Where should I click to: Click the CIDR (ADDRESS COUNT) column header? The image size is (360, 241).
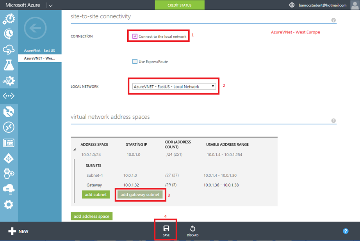pos(178,144)
